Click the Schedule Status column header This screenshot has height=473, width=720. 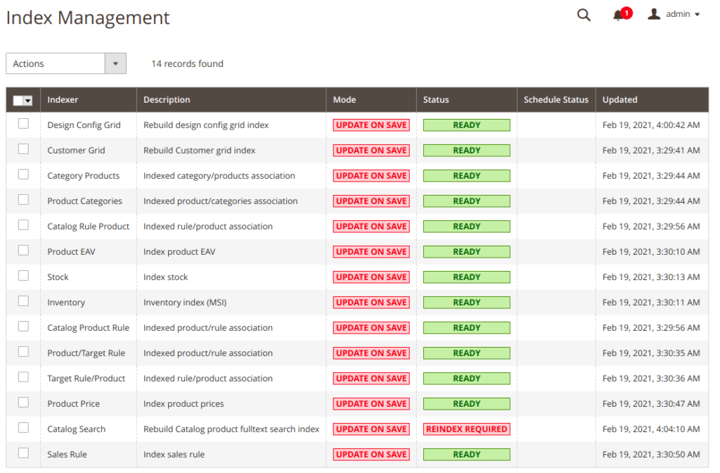(556, 99)
